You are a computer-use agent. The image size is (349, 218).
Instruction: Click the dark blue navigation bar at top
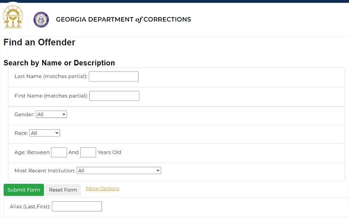174,1
